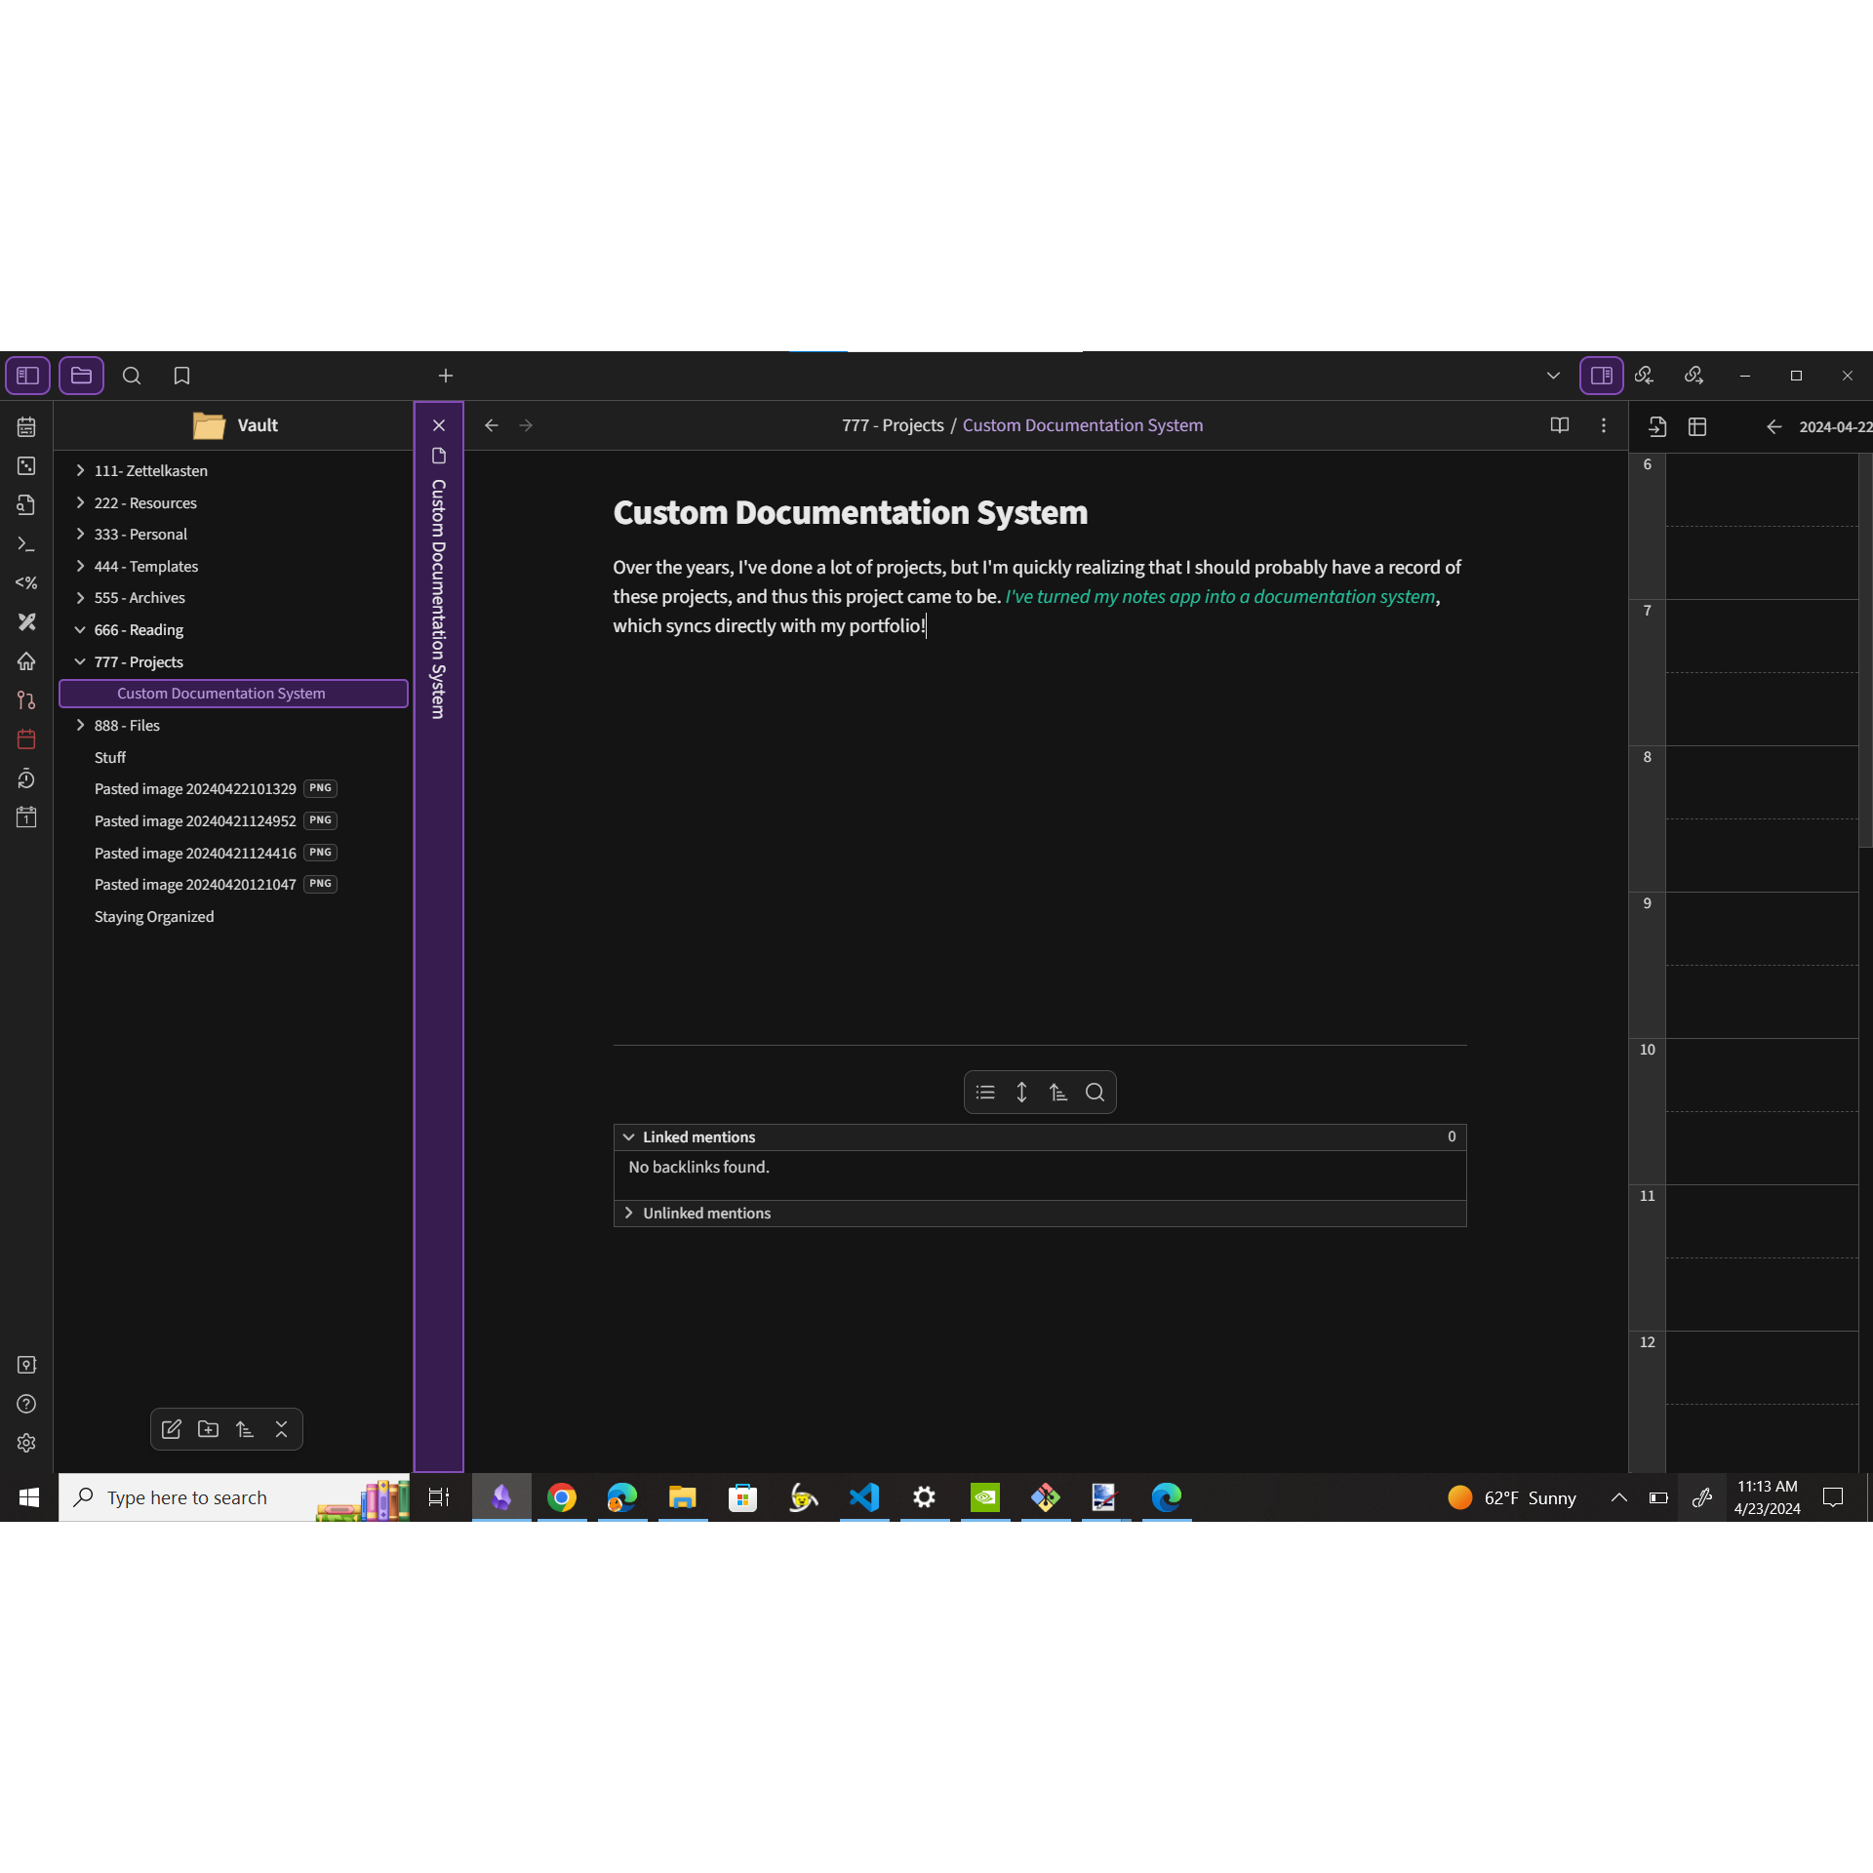This screenshot has height=1873, width=1873.
Task: Toggle collapse results in the backlinks toolbar
Action: 985,1093
